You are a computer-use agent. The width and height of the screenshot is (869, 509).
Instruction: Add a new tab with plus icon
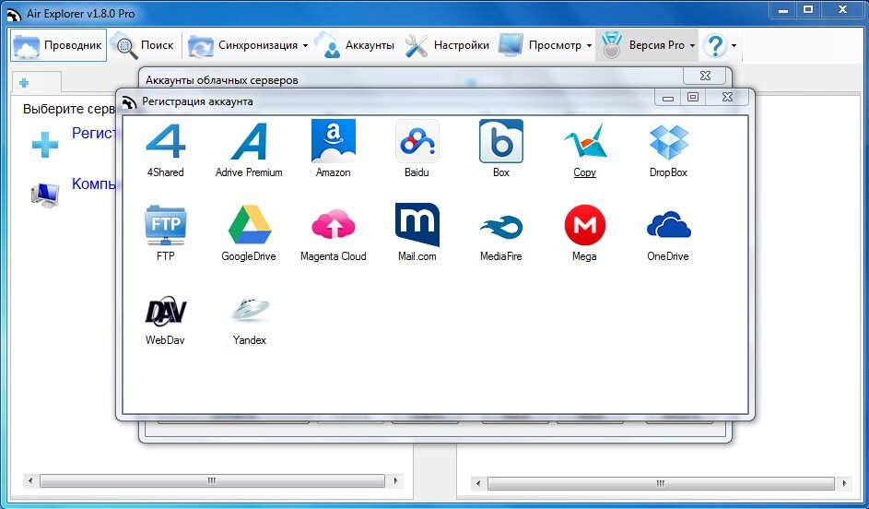(24, 83)
